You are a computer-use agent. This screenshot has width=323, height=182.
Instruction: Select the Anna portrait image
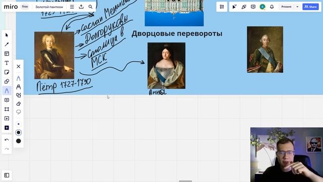point(166,66)
